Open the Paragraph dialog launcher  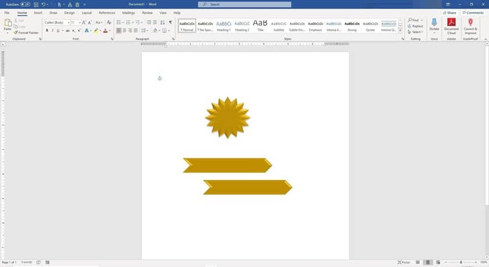173,39
